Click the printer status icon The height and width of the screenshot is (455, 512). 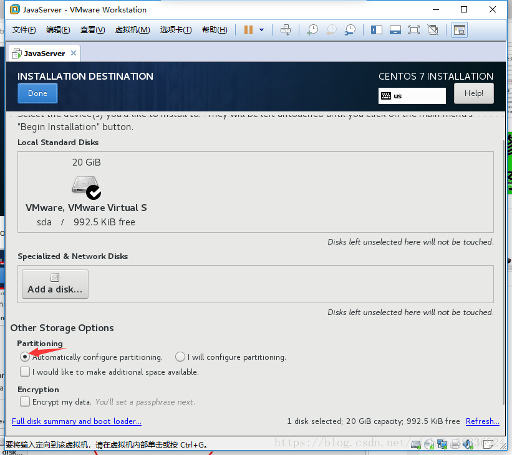[455, 444]
